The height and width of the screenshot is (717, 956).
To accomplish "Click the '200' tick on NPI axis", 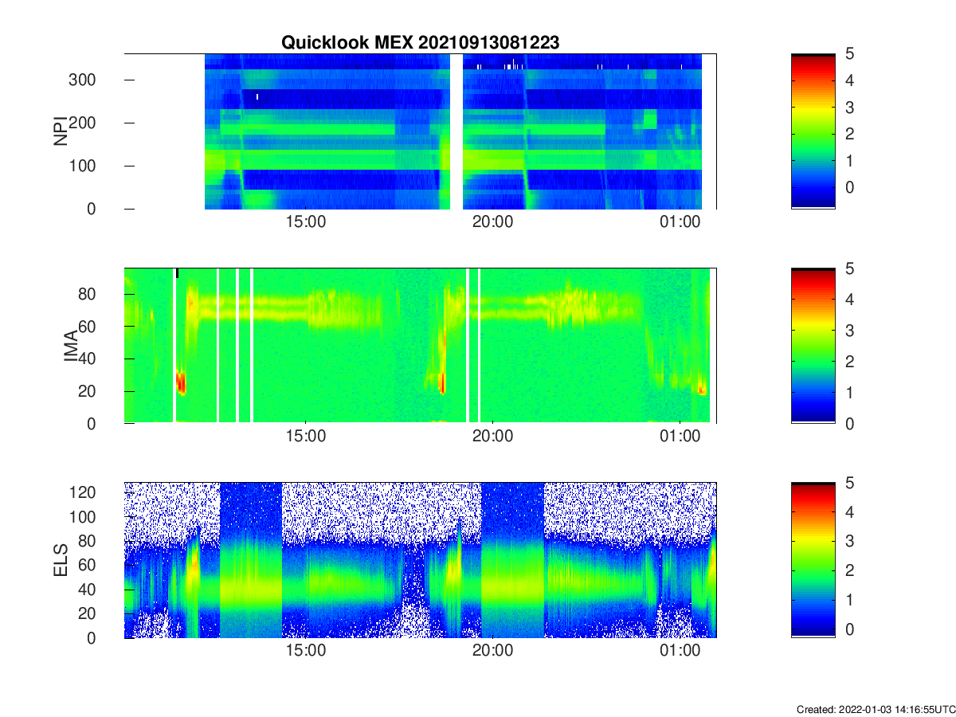I will [x=84, y=123].
